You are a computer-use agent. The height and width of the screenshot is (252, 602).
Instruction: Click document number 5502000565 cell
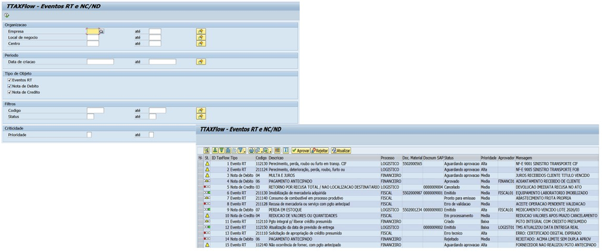412,163
